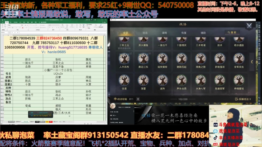Select the 孙权 cell
This screenshot has height=147, width=262.
point(88,91)
